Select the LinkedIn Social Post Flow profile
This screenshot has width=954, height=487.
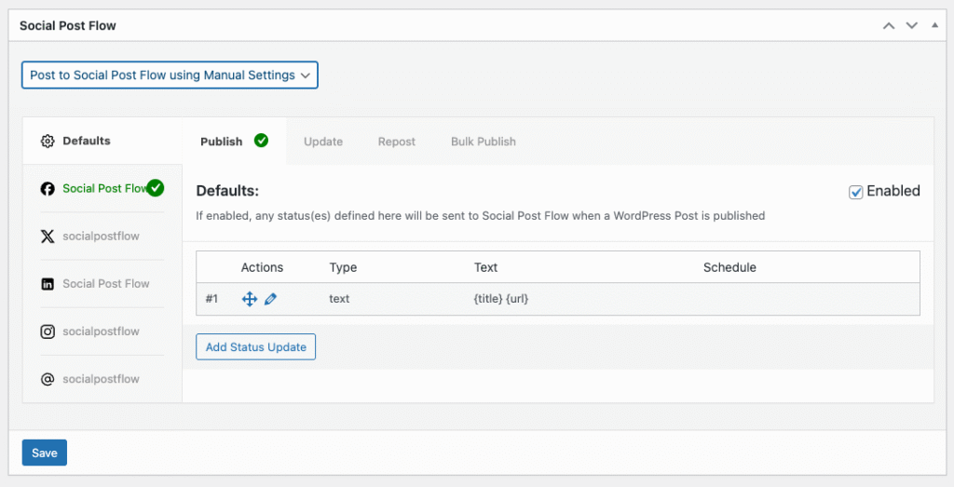[102, 284]
